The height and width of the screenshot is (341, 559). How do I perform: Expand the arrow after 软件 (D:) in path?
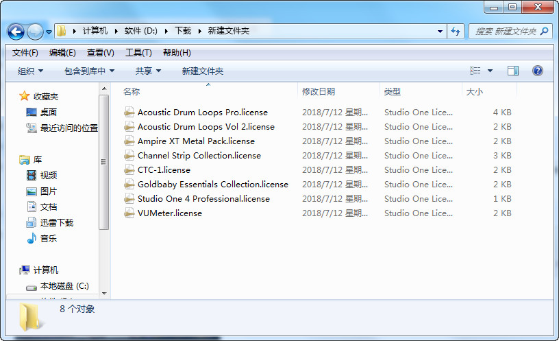(x=166, y=32)
